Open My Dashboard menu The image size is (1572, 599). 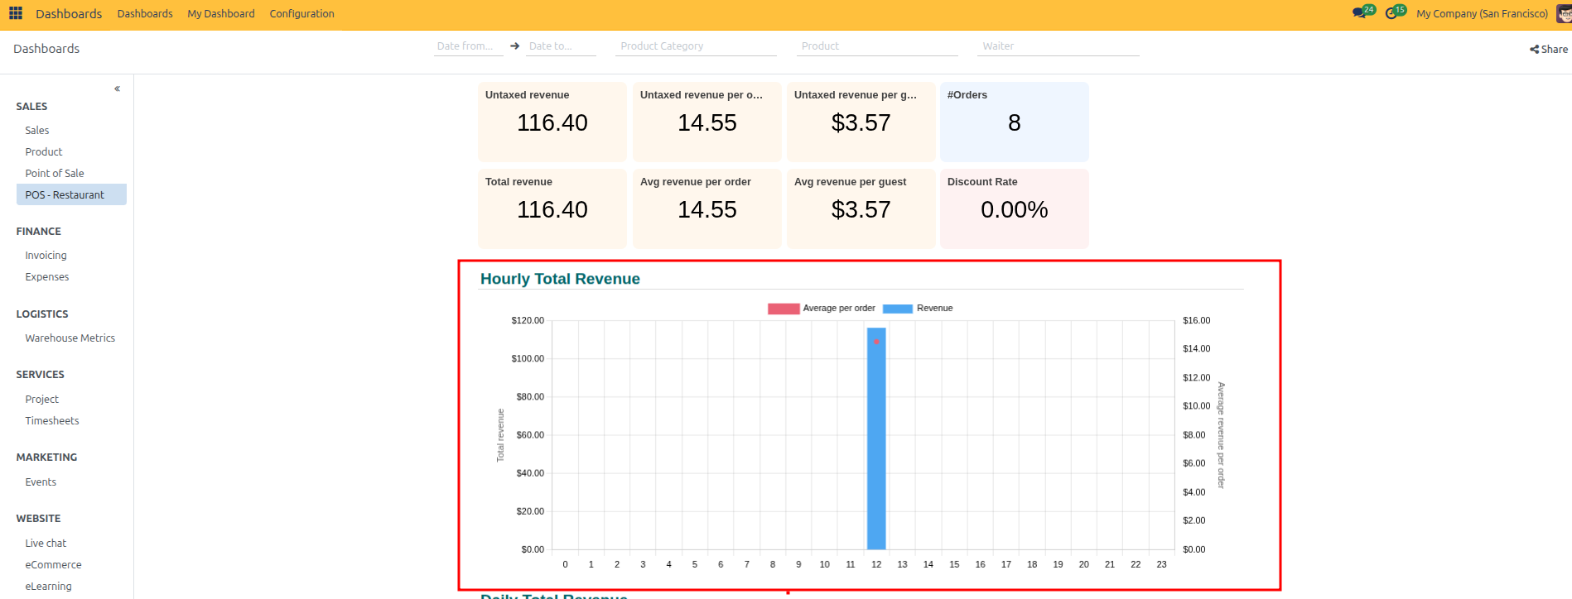coord(221,13)
